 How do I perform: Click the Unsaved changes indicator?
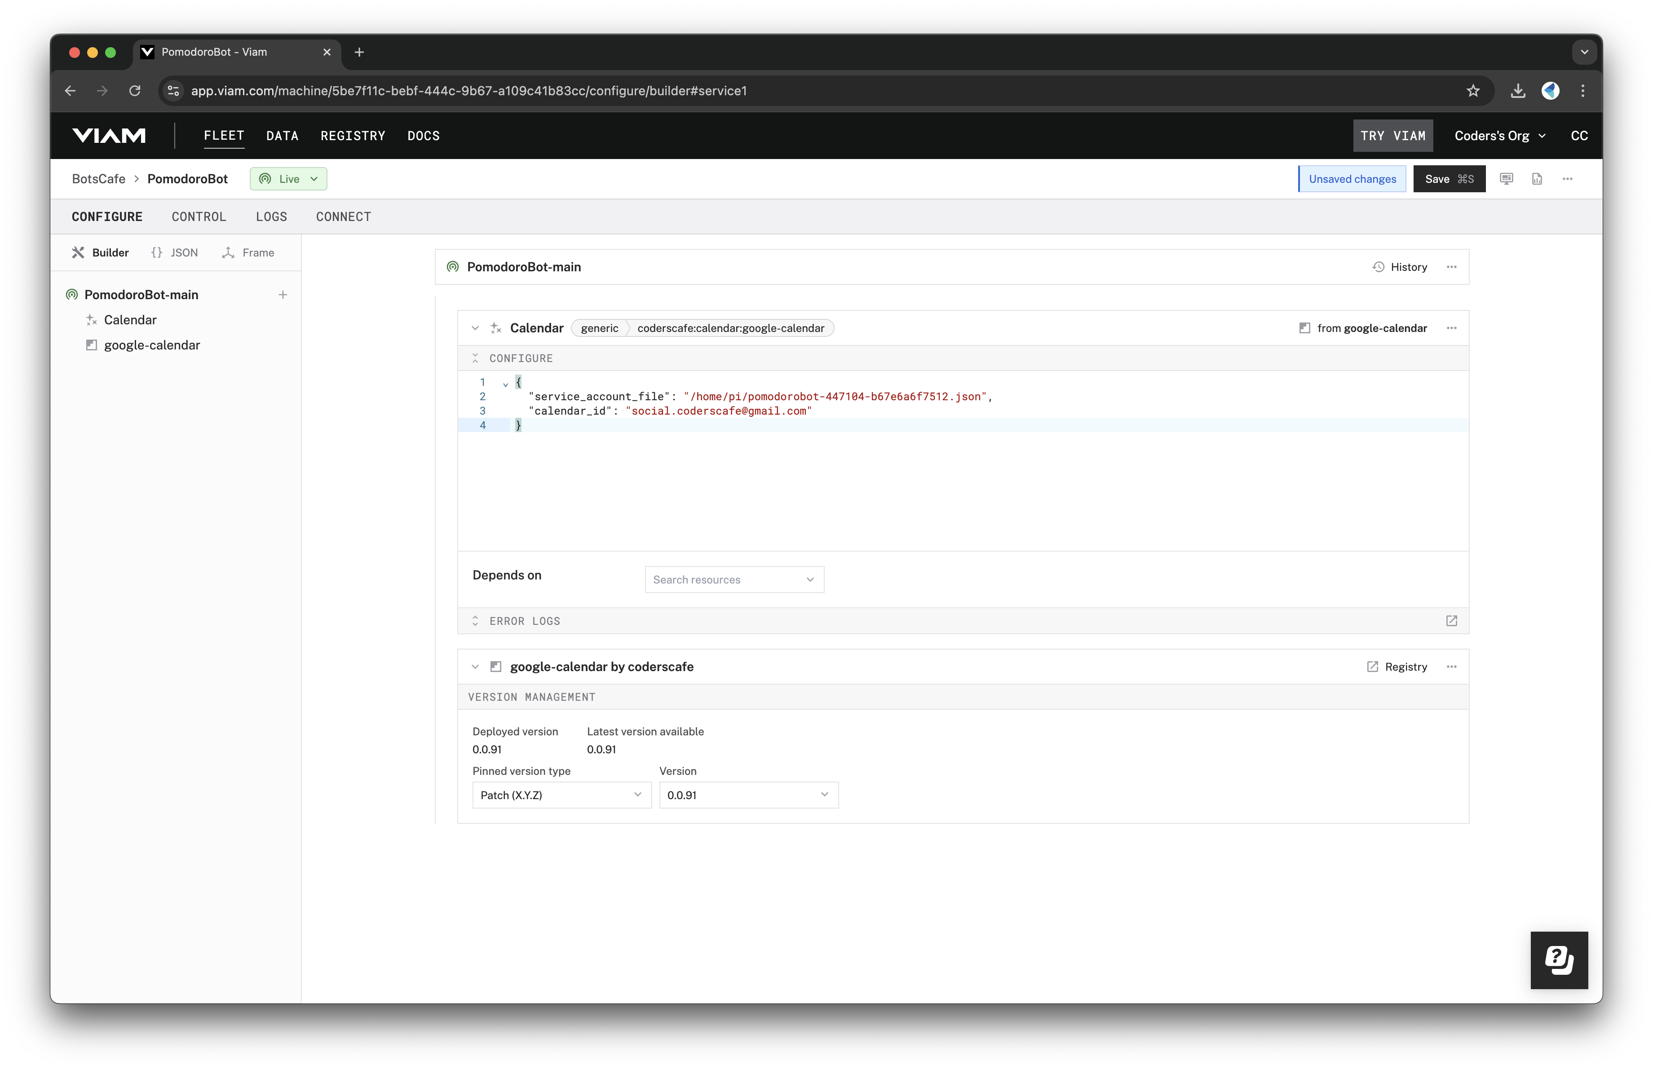(x=1352, y=178)
